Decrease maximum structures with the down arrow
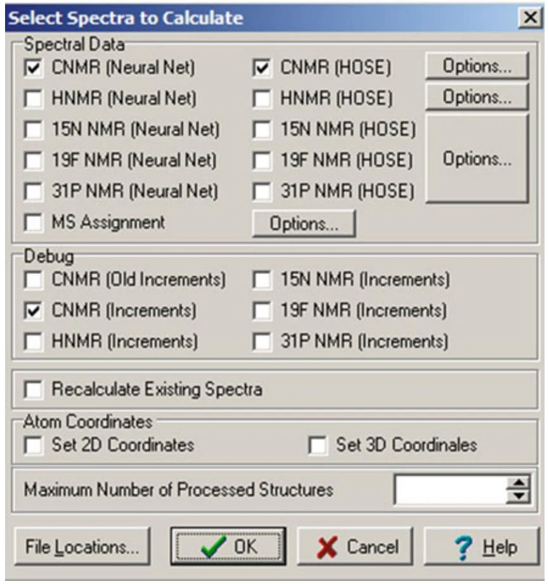The image size is (549, 584). 519,496
